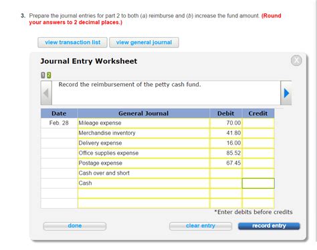
Task: Click the Feb. 28 date cell
Action: tap(59, 123)
